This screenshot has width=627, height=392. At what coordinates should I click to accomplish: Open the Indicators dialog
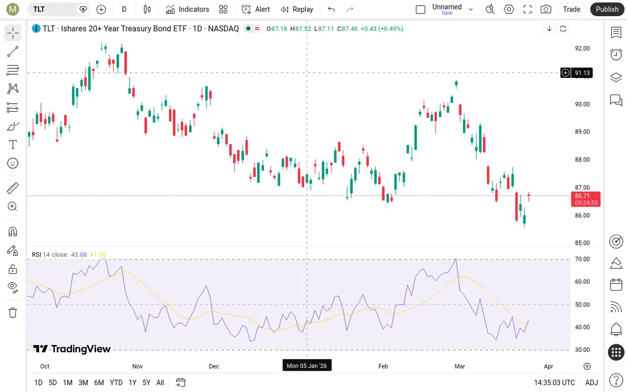188,9
